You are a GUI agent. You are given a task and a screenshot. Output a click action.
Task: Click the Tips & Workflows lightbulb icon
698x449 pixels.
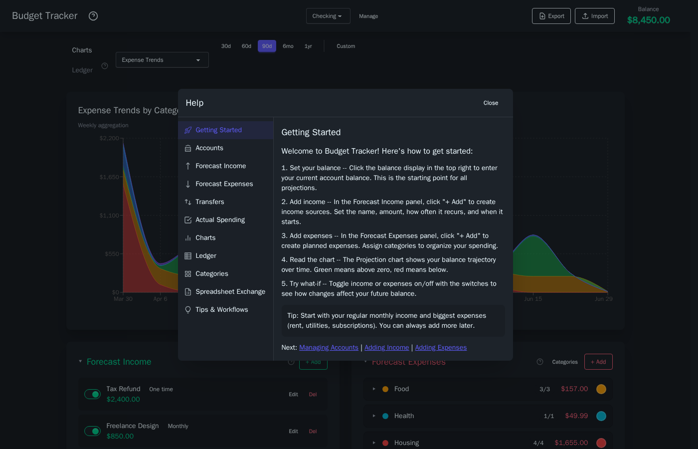(x=188, y=310)
